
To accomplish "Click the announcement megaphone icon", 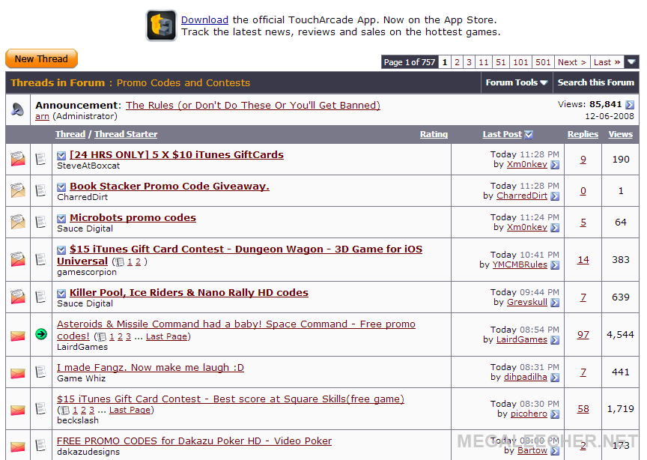I will pyautogui.click(x=17, y=109).
